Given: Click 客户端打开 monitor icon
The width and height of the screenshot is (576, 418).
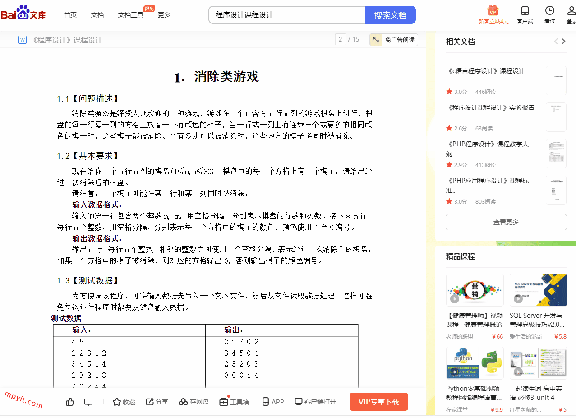Looking at the screenshot, I should pyautogui.click(x=299, y=402).
